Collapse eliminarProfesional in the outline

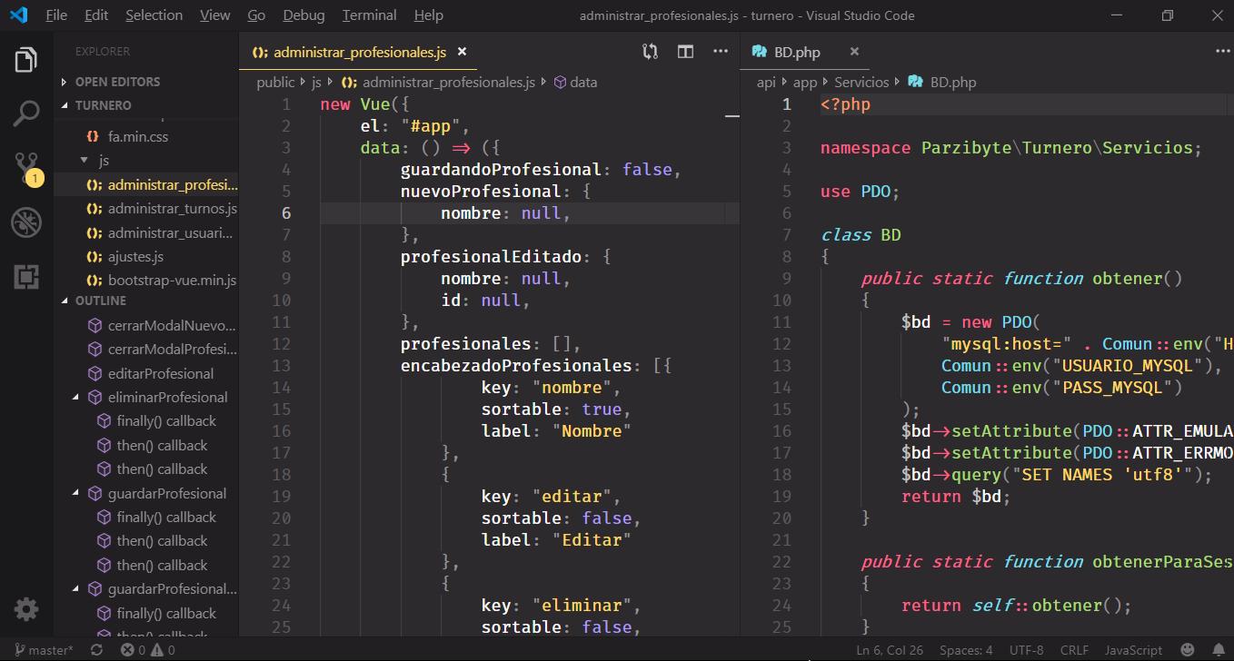point(76,398)
